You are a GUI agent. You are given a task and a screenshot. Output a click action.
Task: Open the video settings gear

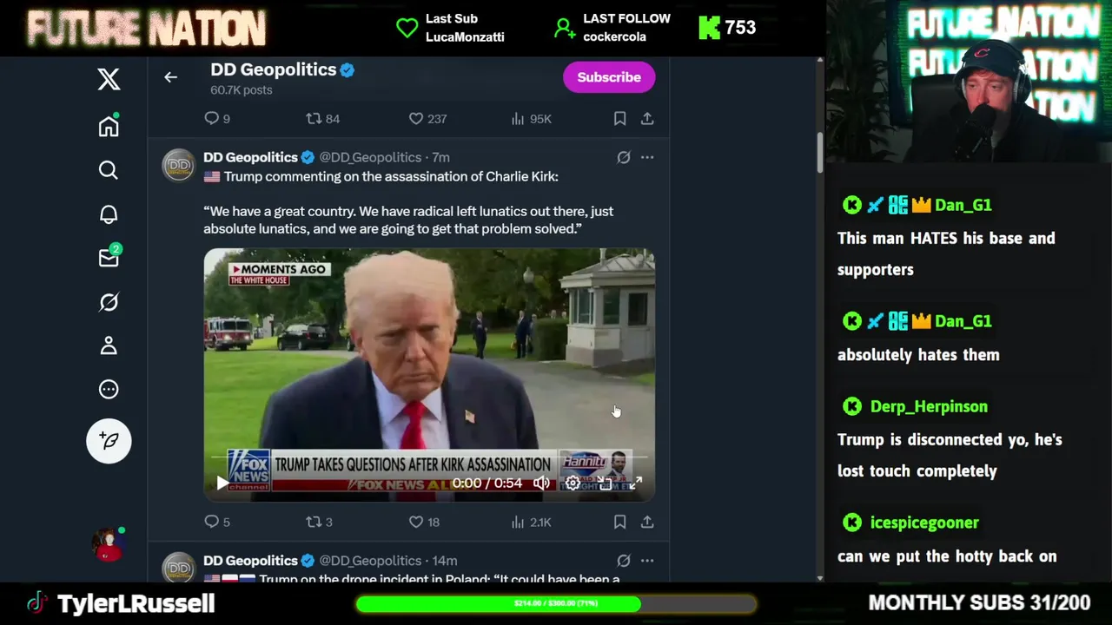(573, 483)
